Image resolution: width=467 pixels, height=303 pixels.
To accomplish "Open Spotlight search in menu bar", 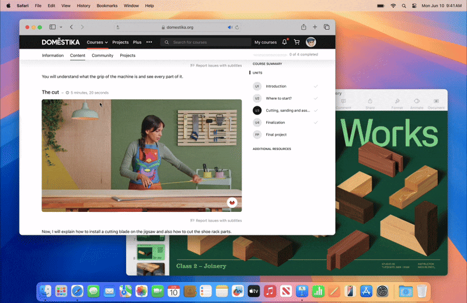I will [404, 6].
